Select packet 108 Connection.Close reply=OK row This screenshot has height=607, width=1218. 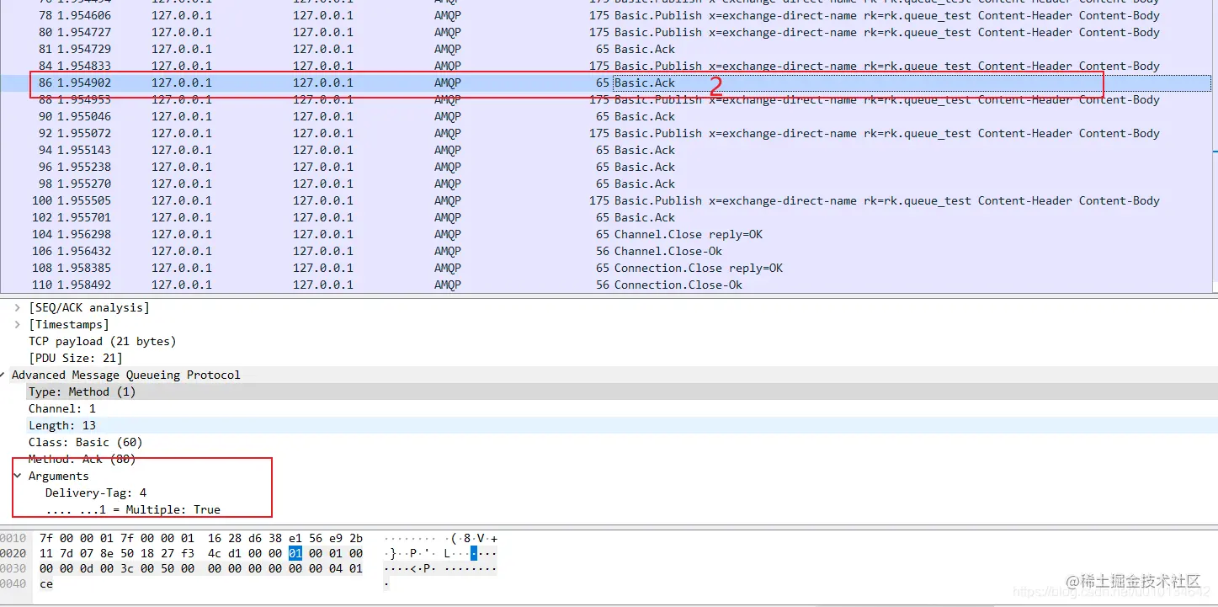click(x=606, y=268)
